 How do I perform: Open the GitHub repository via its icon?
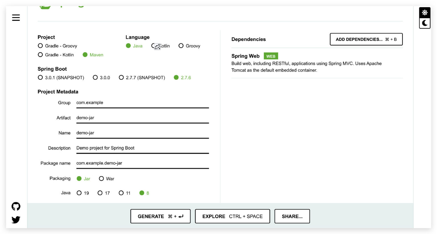click(16, 206)
